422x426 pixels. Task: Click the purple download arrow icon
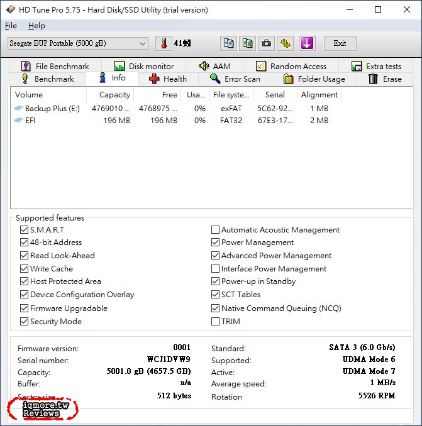(x=307, y=43)
